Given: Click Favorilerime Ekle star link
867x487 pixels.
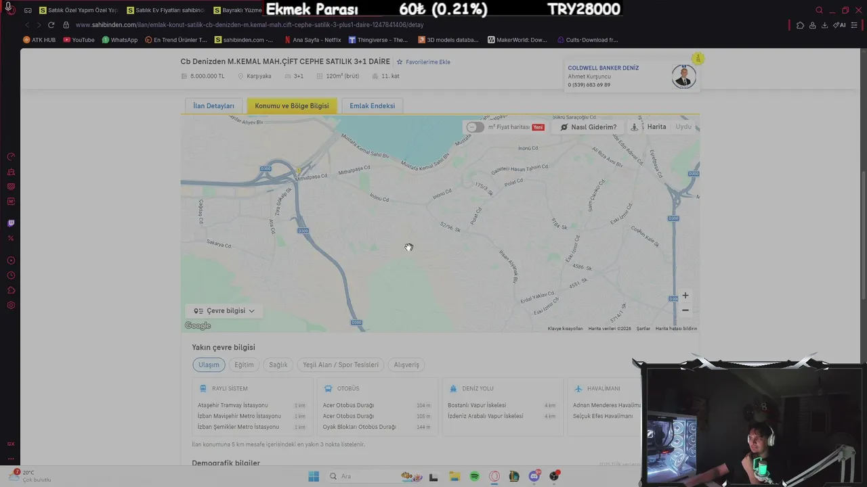Looking at the screenshot, I should 423,62.
